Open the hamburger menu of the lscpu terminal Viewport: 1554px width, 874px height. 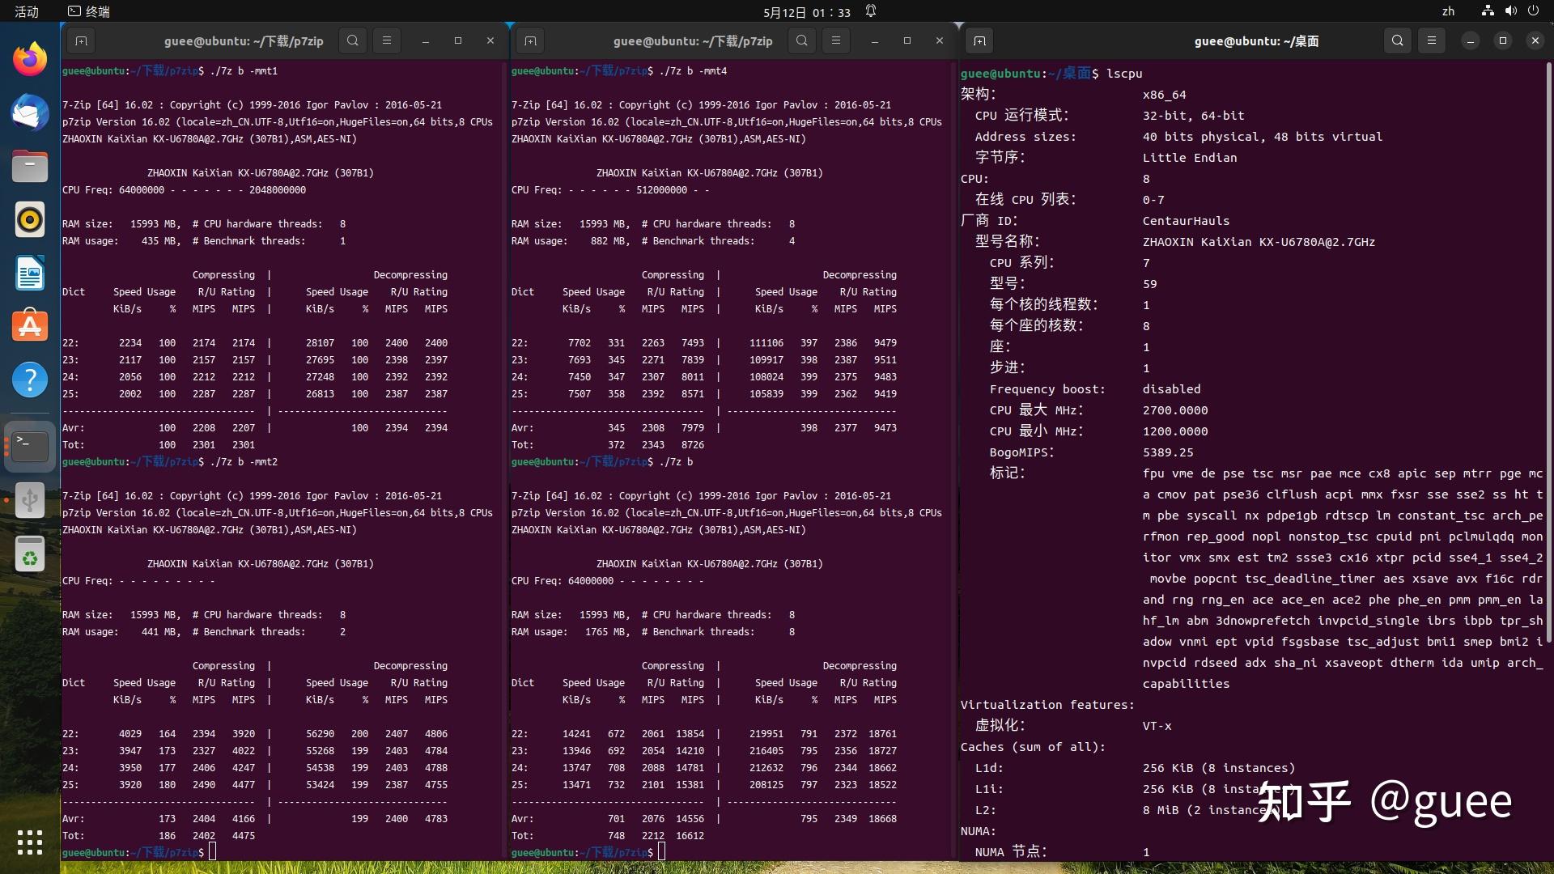(x=1431, y=40)
